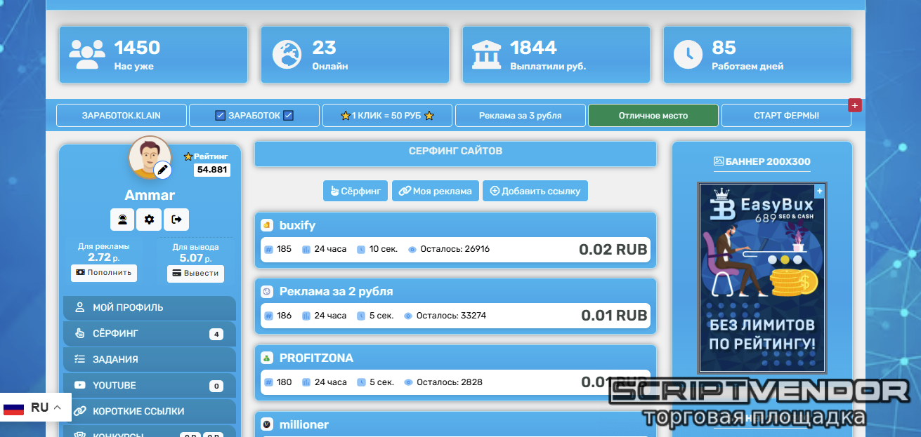Click the favicon beside Реклама за 2 рубля
This screenshot has height=437, width=921.
point(267,291)
